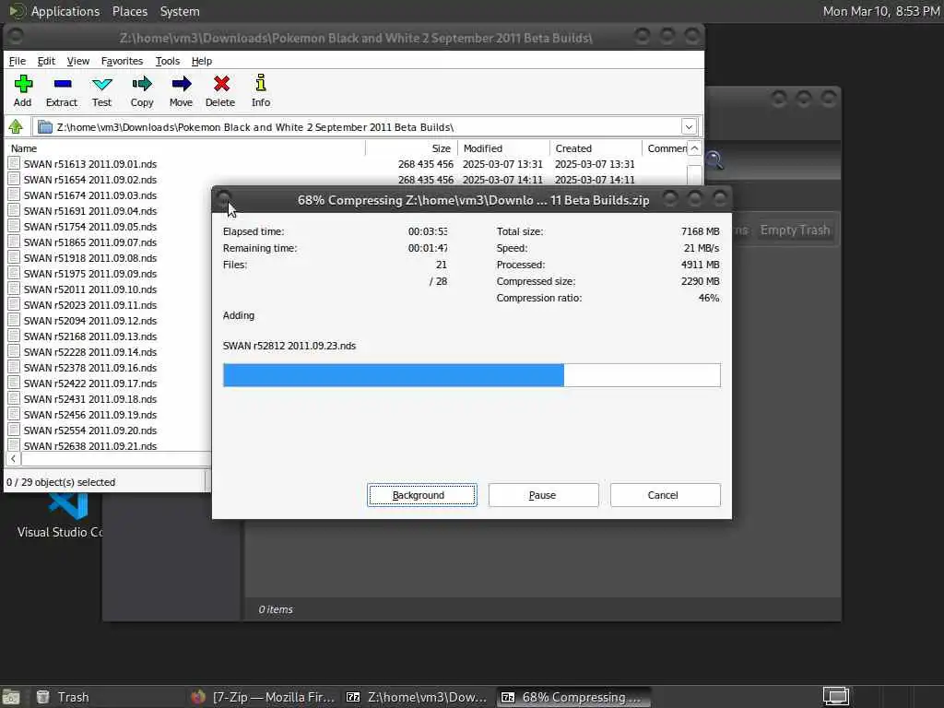The height and width of the screenshot is (708, 944).
Task: Select SWAN r52422 2011.09.17.nds
Action: pos(90,383)
